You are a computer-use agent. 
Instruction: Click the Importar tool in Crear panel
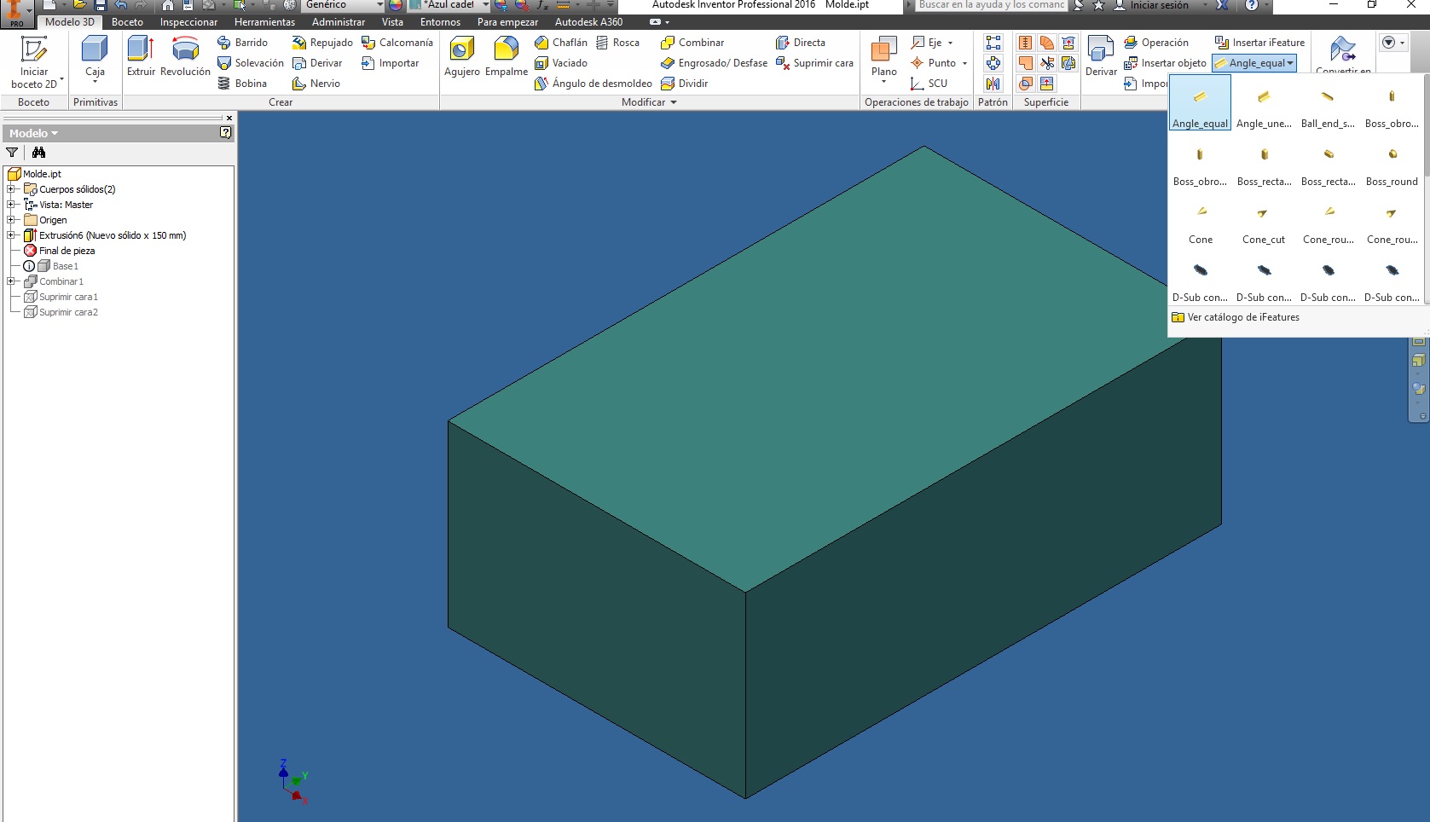(x=391, y=63)
